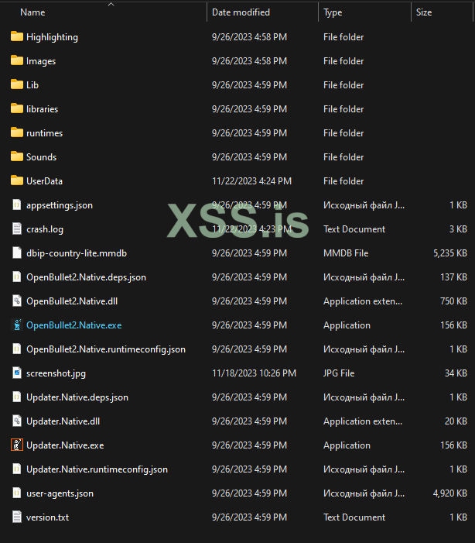
Task: Select the OpenBullet2.Native.deps.json file name
Action: click(86, 277)
